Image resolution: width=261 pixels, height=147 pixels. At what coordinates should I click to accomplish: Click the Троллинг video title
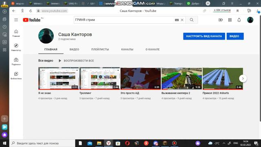coord(85,93)
